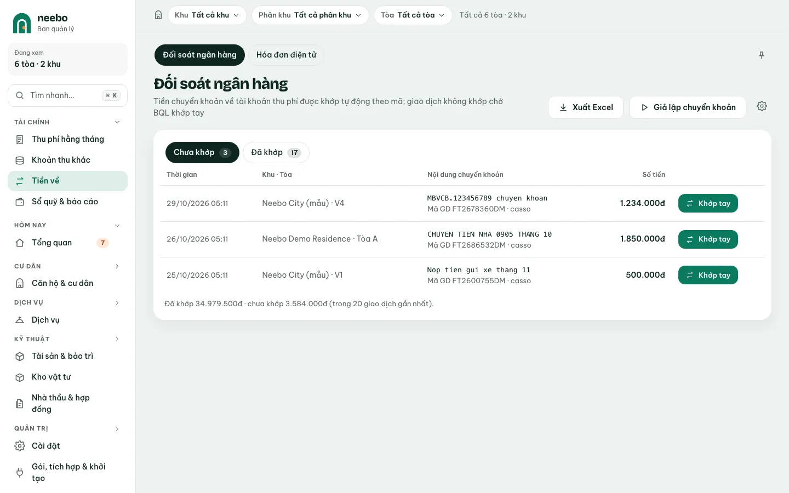
Task: Click the Cài đặt gear icon
Action: coord(20,446)
